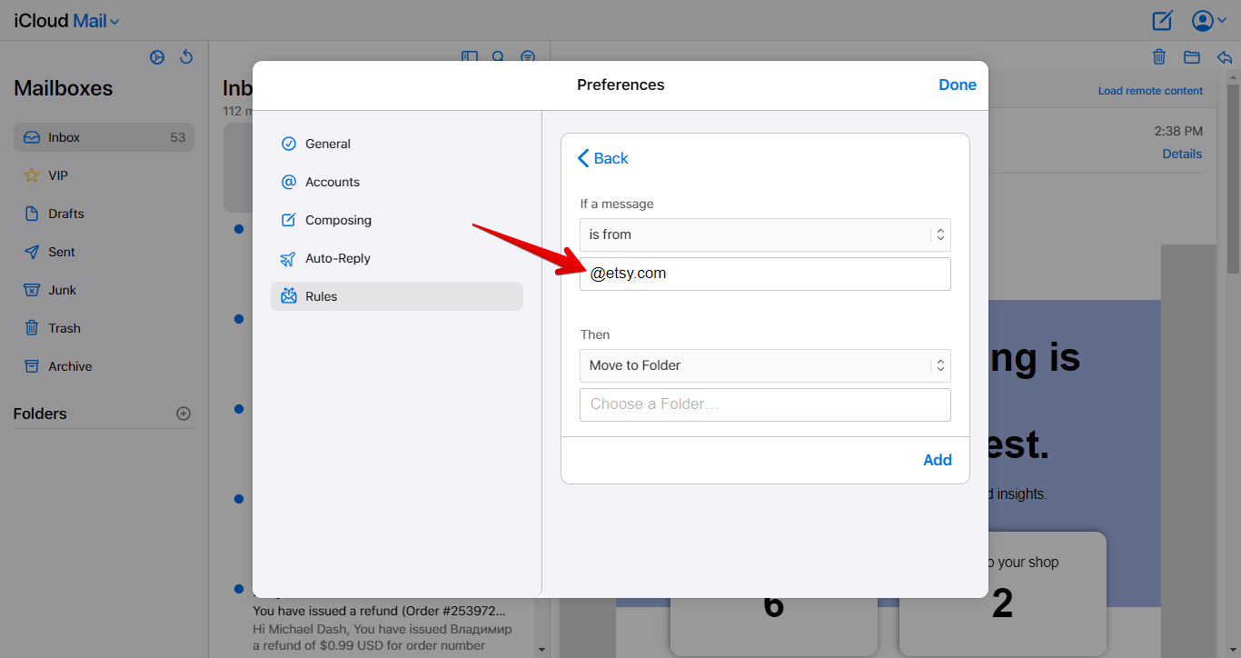Click Done to close Preferences
This screenshot has height=658, width=1241.
pos(958,85)
